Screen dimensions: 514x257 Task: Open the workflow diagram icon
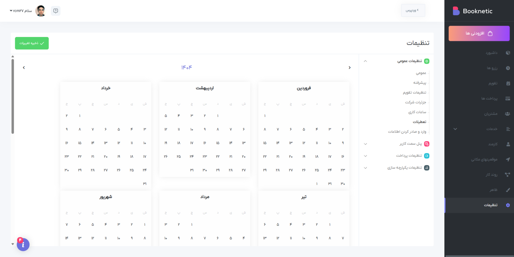tap(508, 175)
